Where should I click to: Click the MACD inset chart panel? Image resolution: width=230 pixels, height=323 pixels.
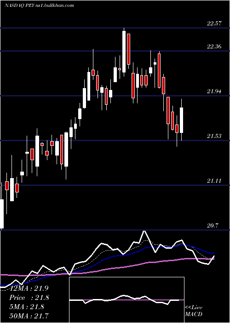pos(126,300)
